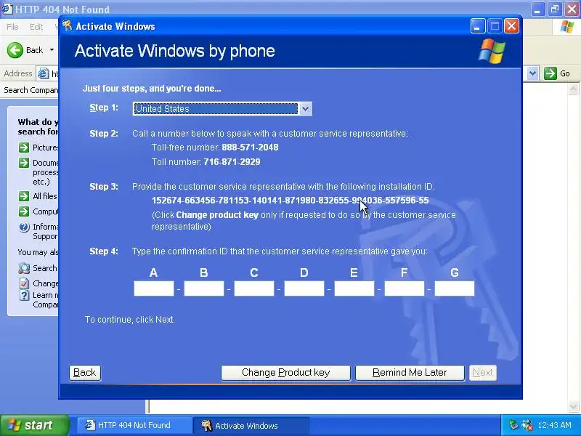Screen dimensions: 581x436
Task: Click the 12:43 AM taskbar clock
Action: tap(554, 425)
